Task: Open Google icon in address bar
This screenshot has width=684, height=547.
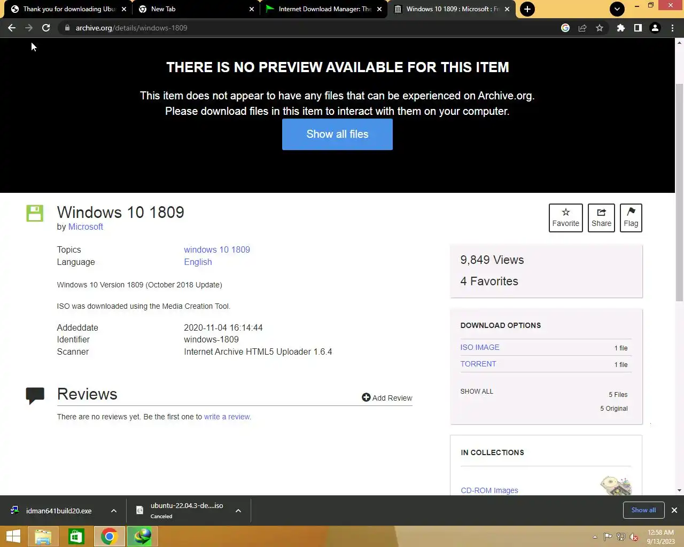Action: click(565, 28)
